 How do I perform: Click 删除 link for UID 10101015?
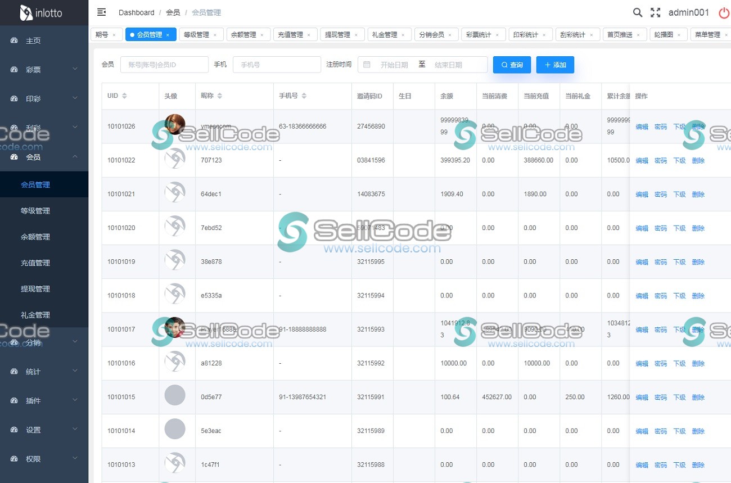click(x=698, y=398)
